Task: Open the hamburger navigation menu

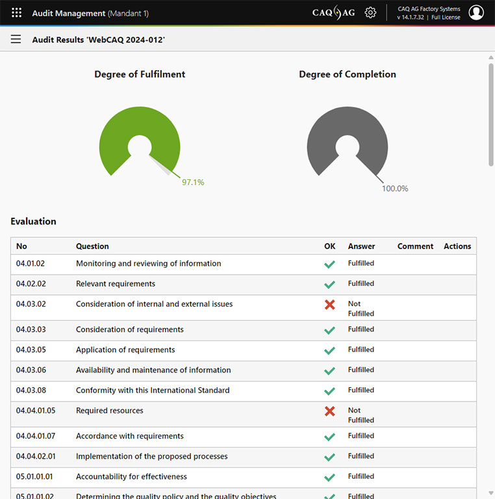Action: coord(16,40)
